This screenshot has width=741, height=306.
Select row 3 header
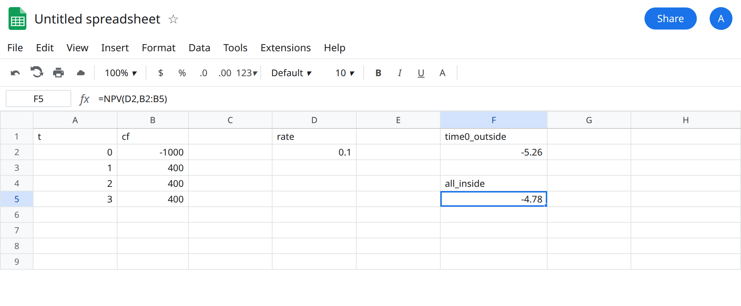pyautogui.click(x=17, y=168)
